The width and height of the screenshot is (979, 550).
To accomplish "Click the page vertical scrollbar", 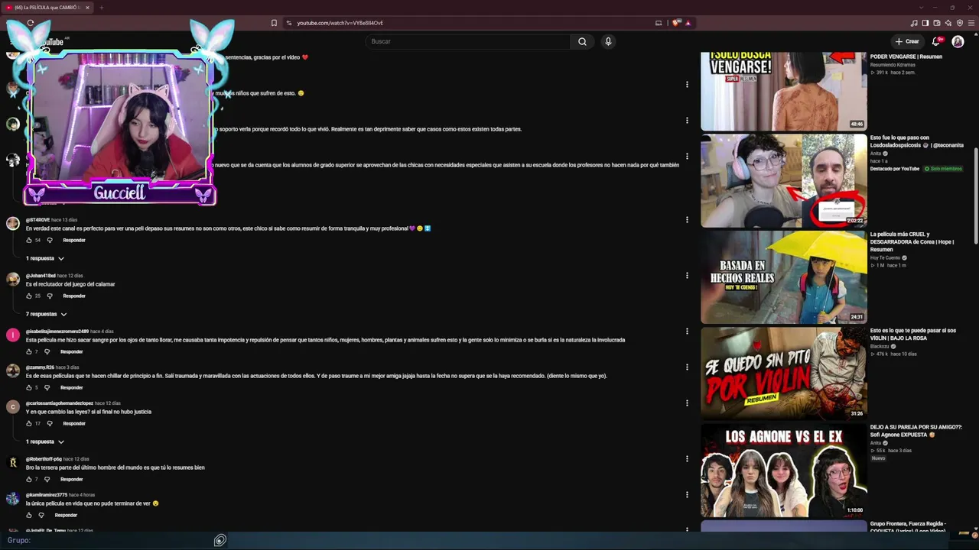I will pyautogui.click(x=976, y=195).
